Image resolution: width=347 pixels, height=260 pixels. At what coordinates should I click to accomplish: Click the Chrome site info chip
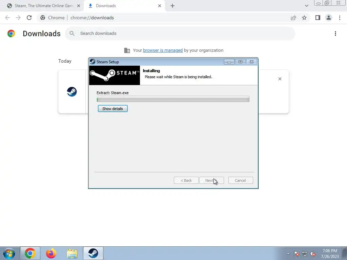tap(53, 18)
